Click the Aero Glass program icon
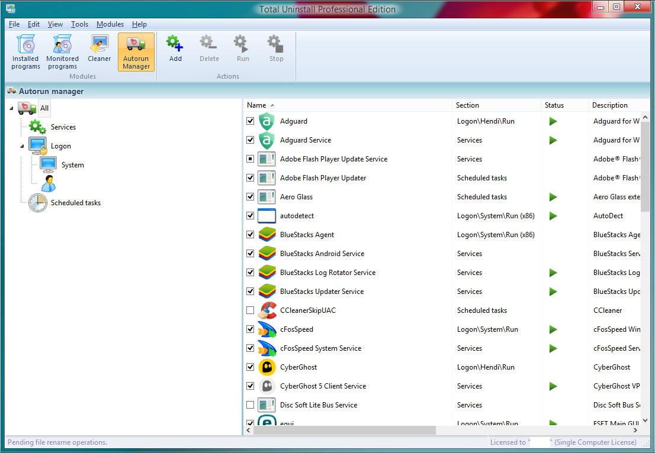The width and height of the screenshot is (655, 453). [267, 197]
